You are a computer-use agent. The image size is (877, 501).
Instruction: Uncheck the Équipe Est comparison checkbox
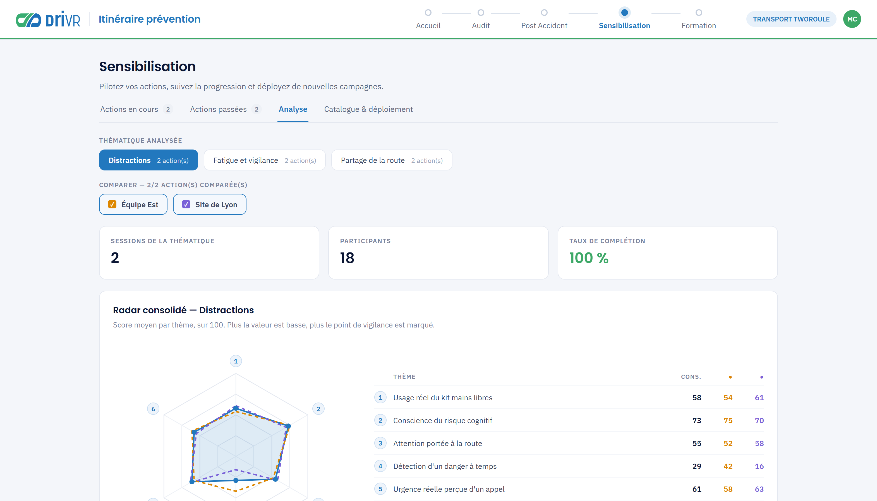(x=112, y=204)
